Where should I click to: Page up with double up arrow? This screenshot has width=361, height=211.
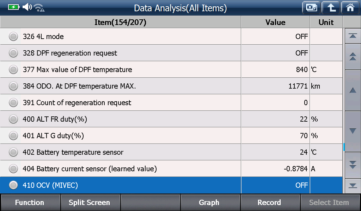pyautogui.click(x=353, y=57)
